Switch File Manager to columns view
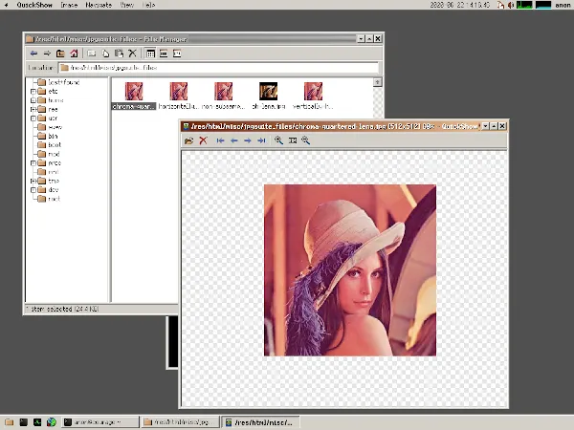This screenshot has height=430, width=574. [177, 54]
